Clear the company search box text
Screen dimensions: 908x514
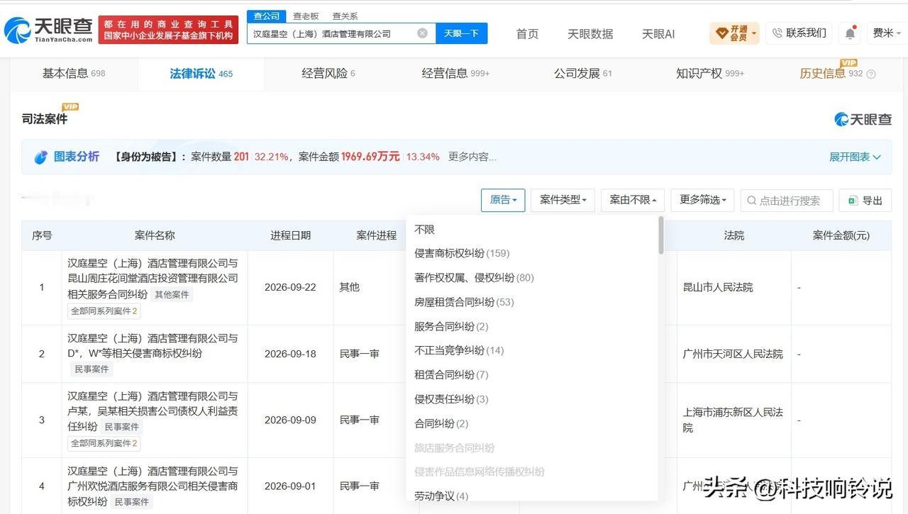(x=422, y=33)
